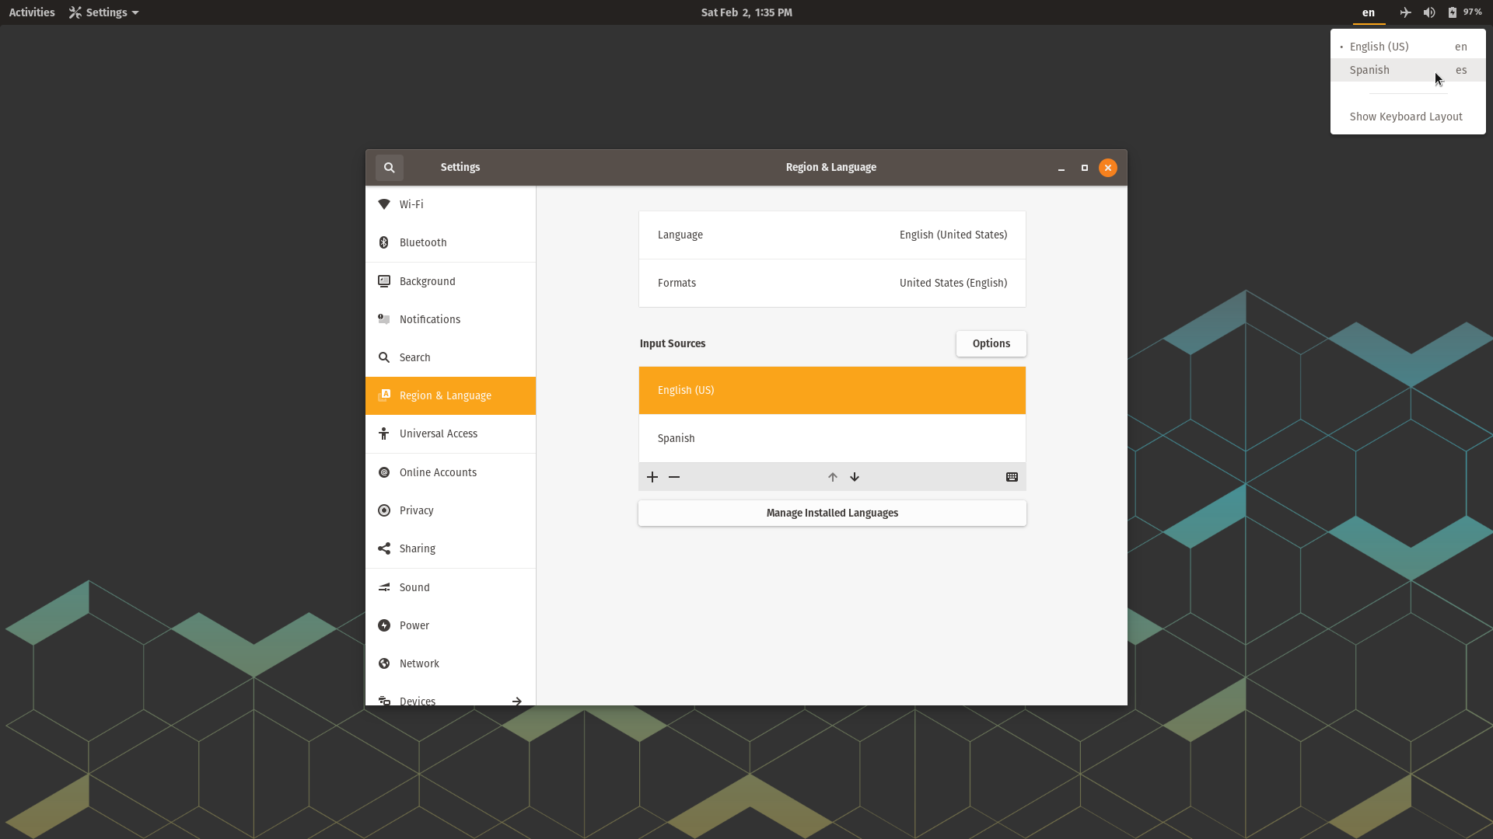The width and height of the screenshot is (1493, 839).
Task: Remove selected input source with minus icon
Action: (674, 477)
